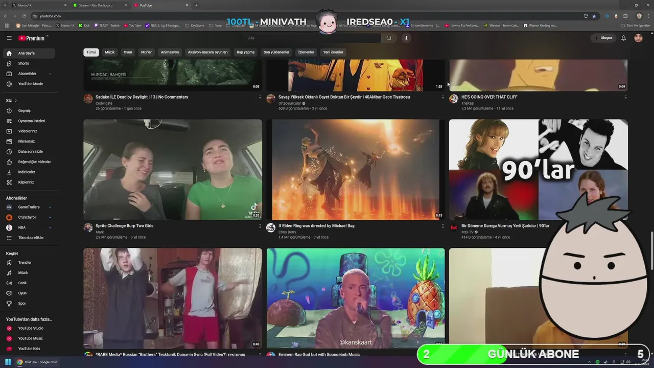
Task: Select the Mix'ler filter chip
Action: click(147, 52)
